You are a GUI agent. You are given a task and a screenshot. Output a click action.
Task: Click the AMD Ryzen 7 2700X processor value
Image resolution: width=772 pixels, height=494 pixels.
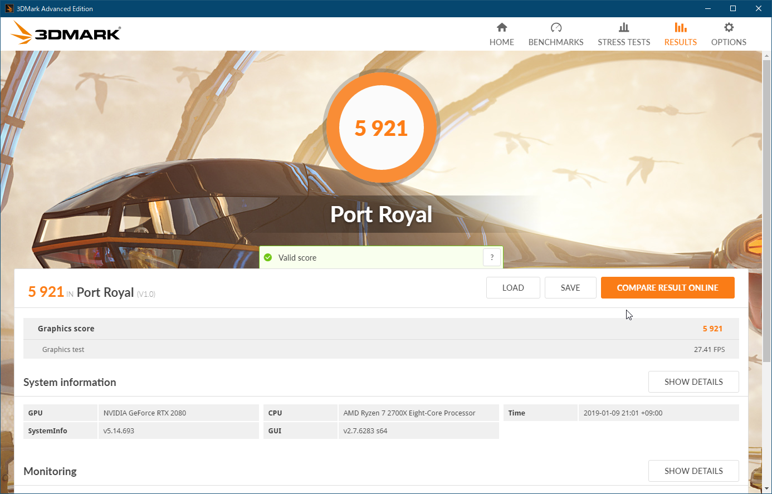coord(409,413)
